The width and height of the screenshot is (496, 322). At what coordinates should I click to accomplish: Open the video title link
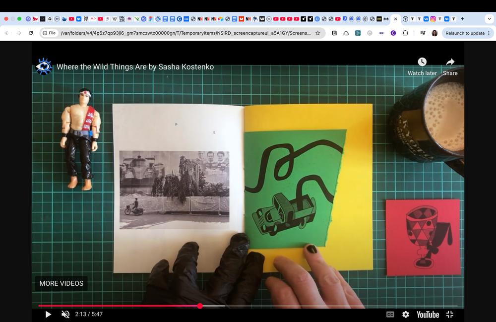[135, 67]
